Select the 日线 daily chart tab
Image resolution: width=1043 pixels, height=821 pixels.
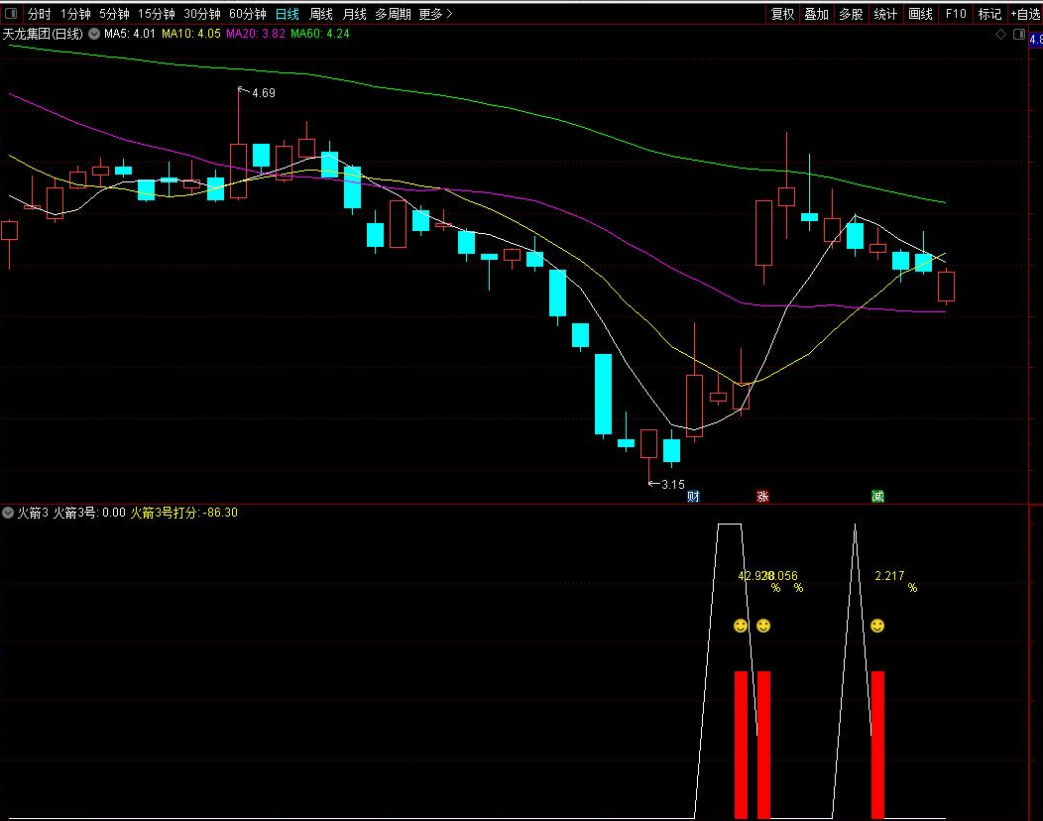[288, 14]
